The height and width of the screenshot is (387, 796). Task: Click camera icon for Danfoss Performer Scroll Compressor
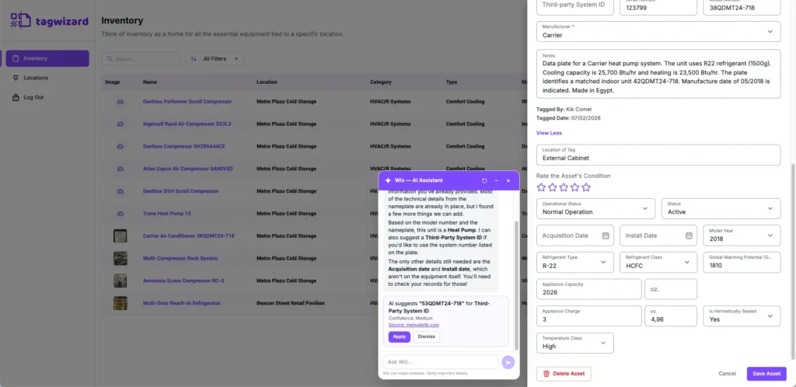(x=120, y=102)
